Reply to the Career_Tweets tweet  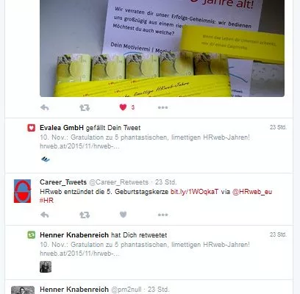point(45,215)
